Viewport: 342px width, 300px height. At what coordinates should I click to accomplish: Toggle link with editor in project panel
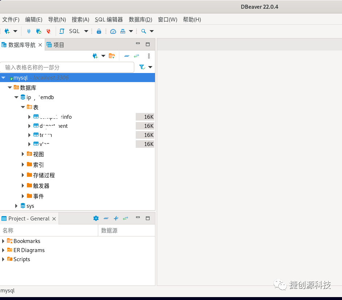tap(126, 218)
